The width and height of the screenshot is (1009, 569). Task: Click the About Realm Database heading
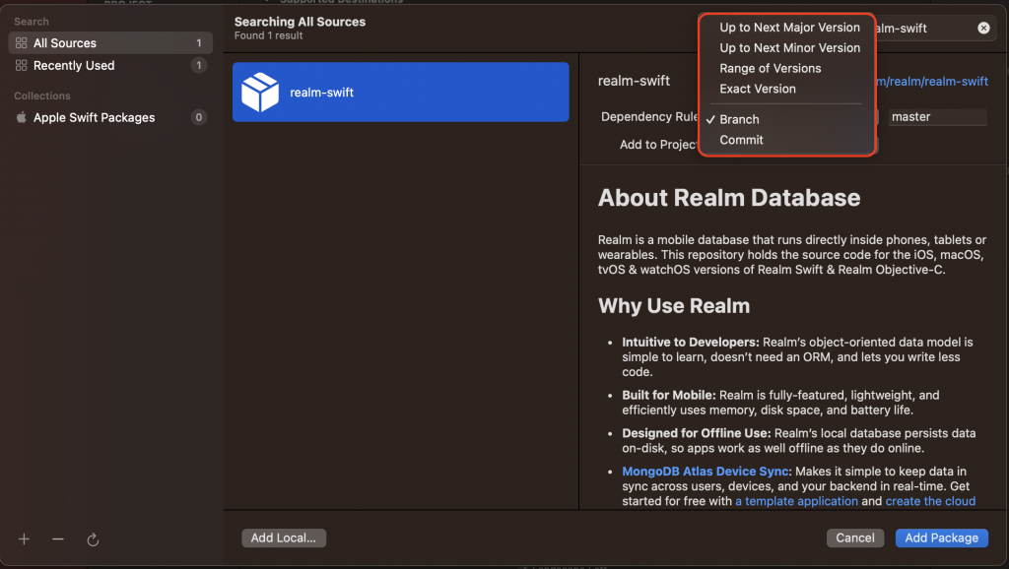[729, 198]
